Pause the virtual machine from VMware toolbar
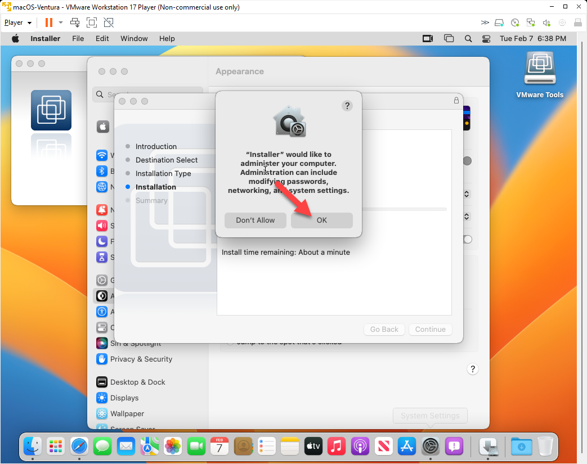Screen dimensions: 587x464 [x=48, y=22]
